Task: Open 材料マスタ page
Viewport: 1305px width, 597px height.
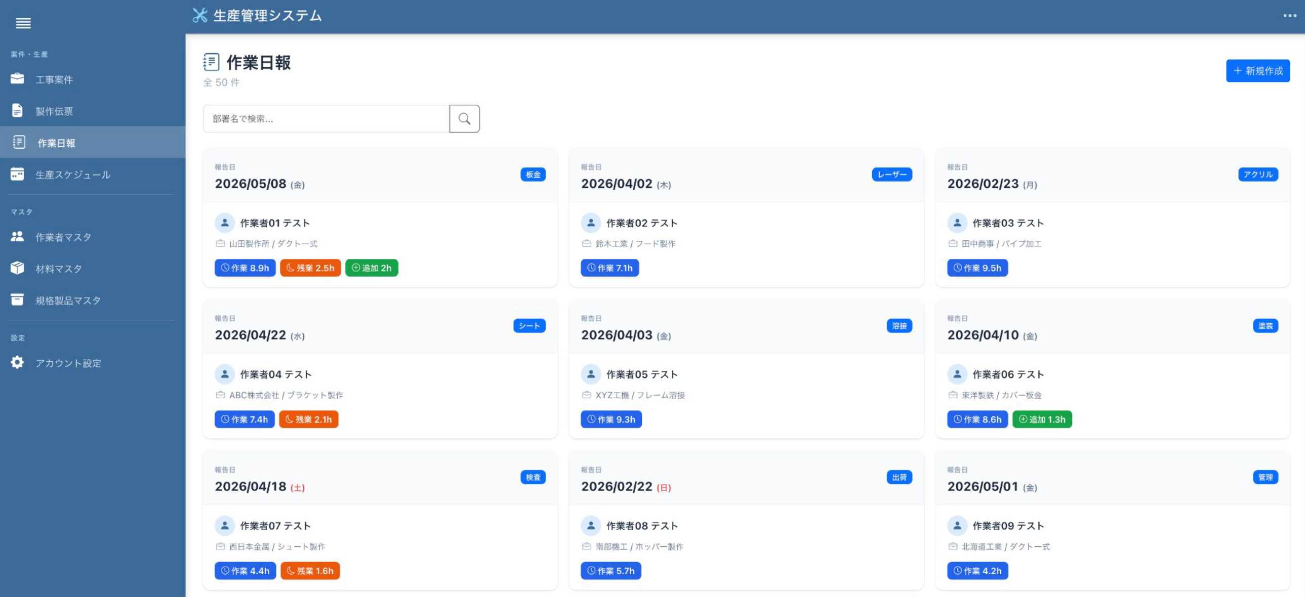Action: [x=93, y=268]
